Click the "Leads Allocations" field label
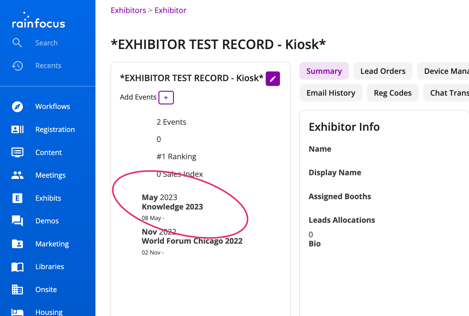This screenshot has height=316, width=469. click(x=342, y=220)
